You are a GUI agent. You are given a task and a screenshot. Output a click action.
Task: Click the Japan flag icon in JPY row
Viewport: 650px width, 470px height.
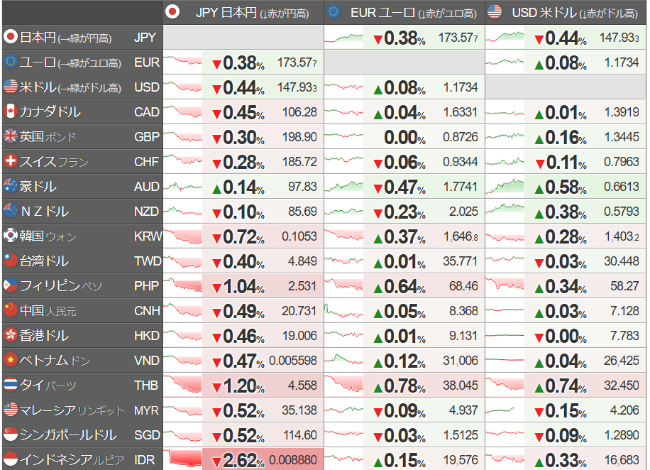[x=11, y=37]
